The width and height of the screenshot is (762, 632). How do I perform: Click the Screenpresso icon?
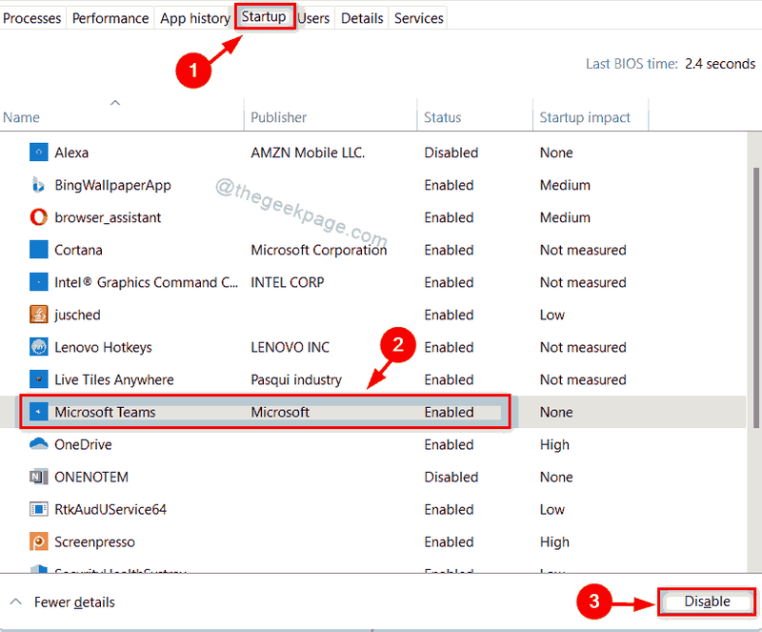[x=39, y=541]
